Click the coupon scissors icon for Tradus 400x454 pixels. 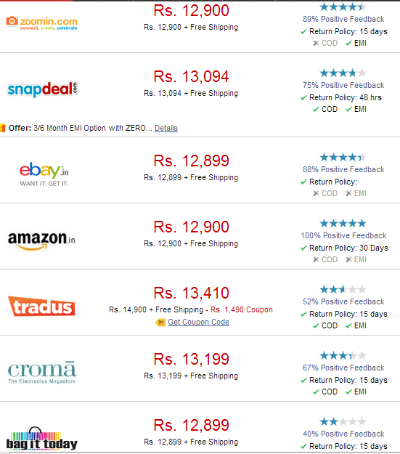[x=160, y=323]
